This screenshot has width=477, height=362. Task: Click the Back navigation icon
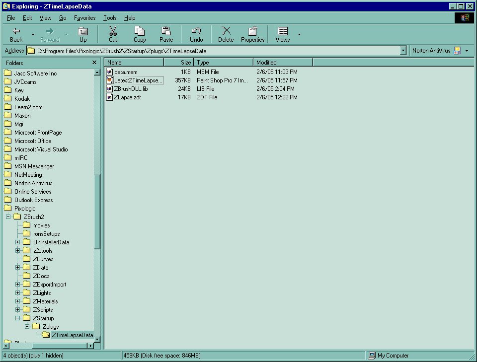[x=15, y=31]
